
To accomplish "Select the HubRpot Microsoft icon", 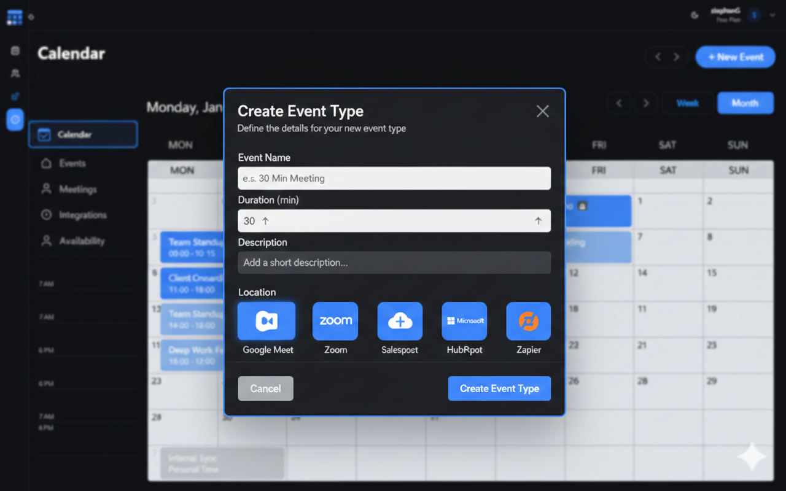I will (x=464, y=321).
